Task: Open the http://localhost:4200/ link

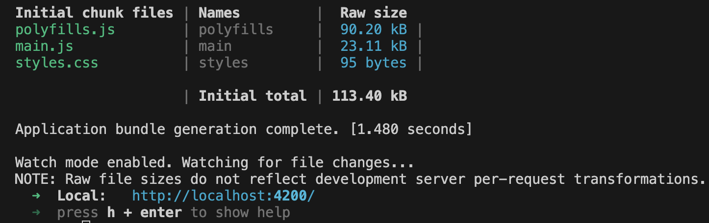Action: pyautogui.click(x=223, y=197)
